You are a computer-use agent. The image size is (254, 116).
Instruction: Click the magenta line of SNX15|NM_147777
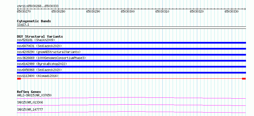(131, 112)
